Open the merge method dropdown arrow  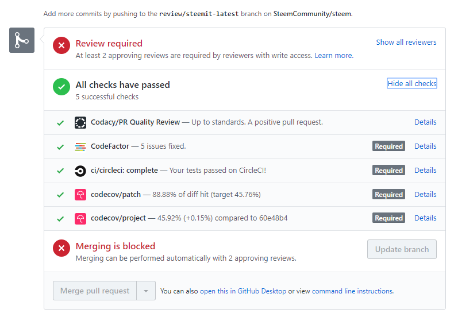(x=146, y=291)
